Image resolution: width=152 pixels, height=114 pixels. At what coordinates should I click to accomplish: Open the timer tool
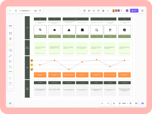click(x=98, y=11)
